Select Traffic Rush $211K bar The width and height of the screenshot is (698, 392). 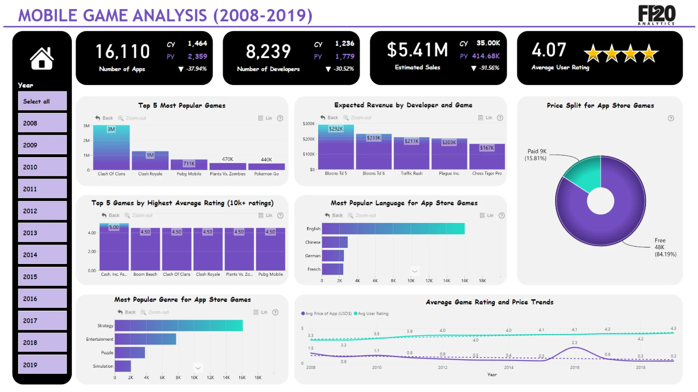pos(412,153)
